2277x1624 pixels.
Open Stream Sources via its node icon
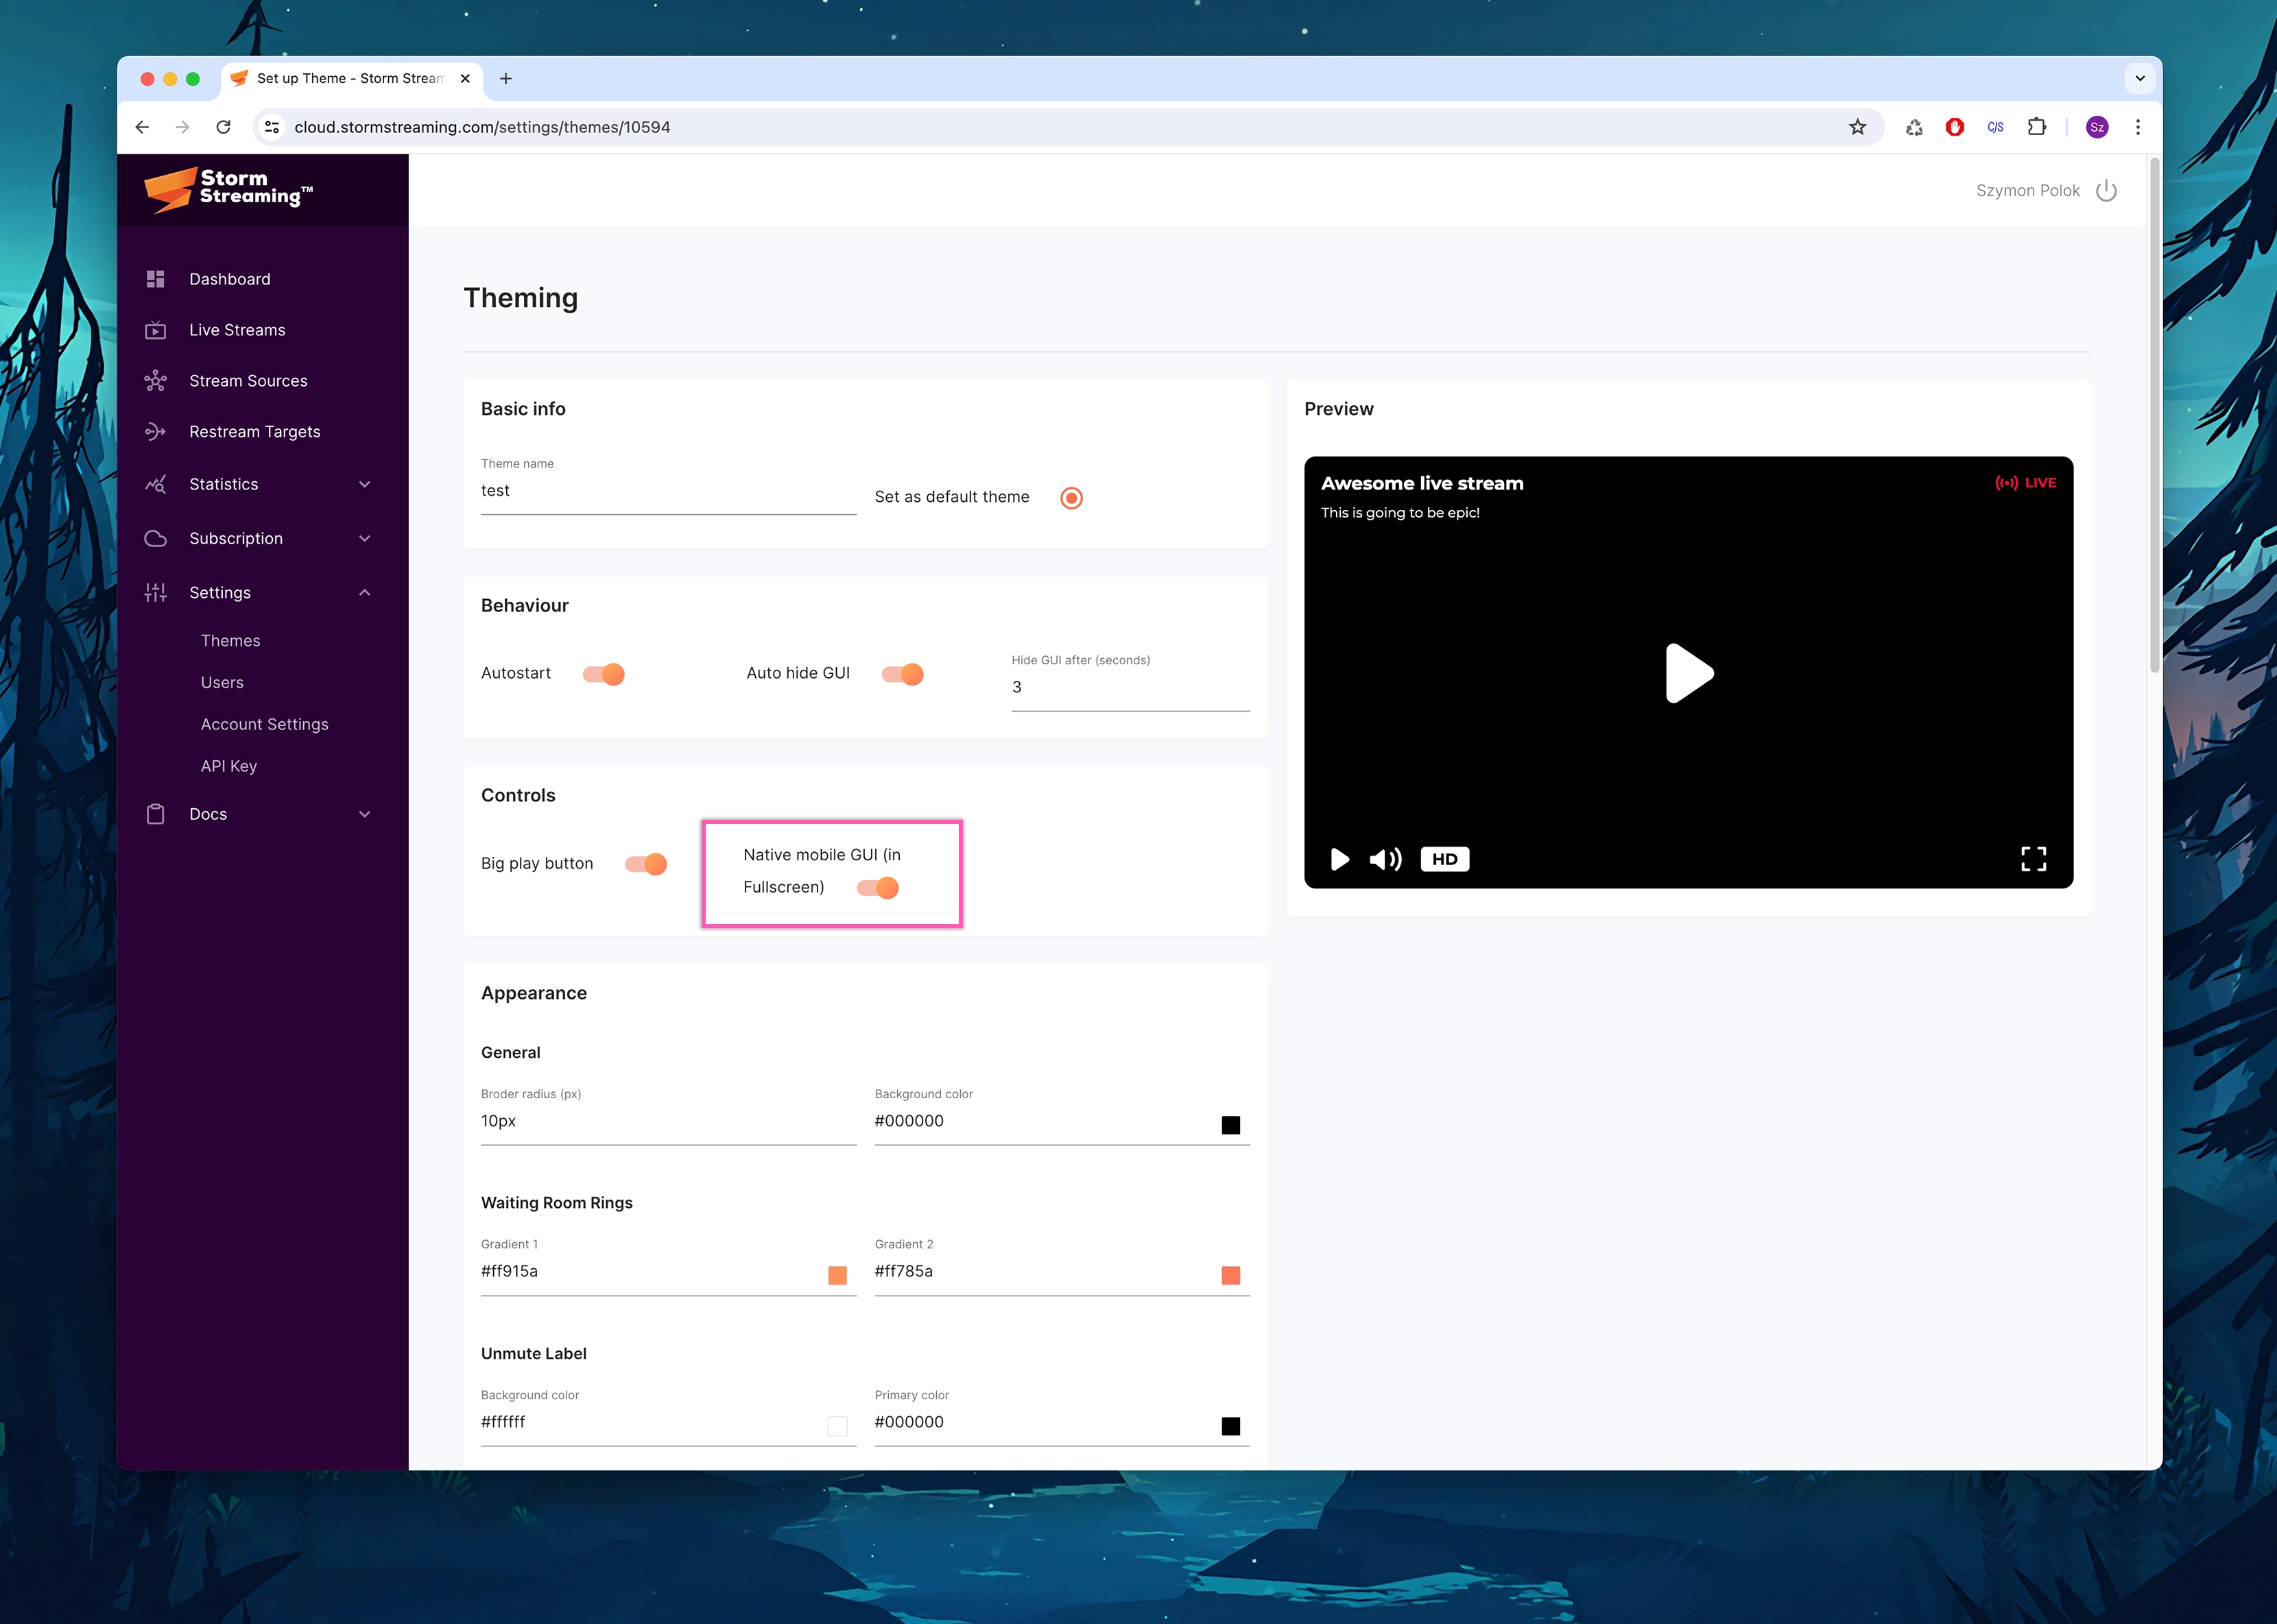coord(156,381)
